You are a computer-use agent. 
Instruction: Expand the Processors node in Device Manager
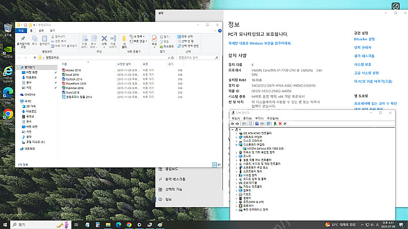[237, 206]
